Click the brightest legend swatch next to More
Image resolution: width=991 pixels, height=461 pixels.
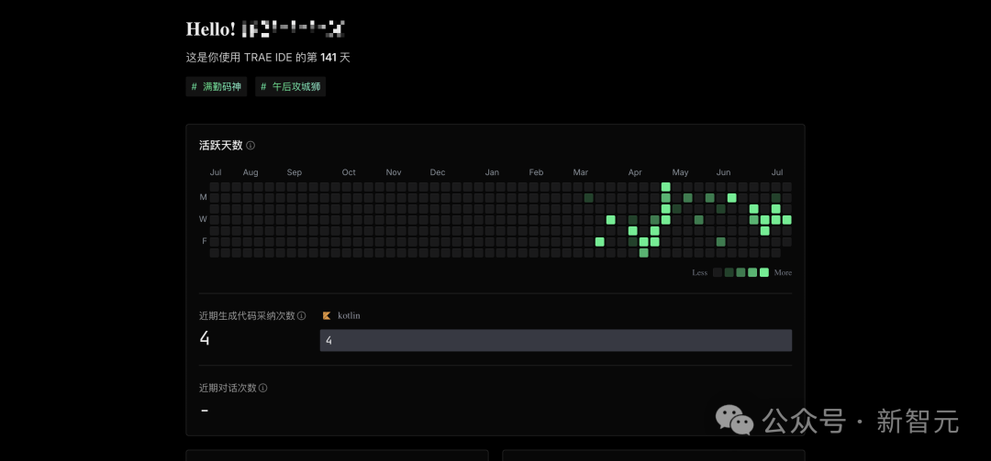click(764, 273)
